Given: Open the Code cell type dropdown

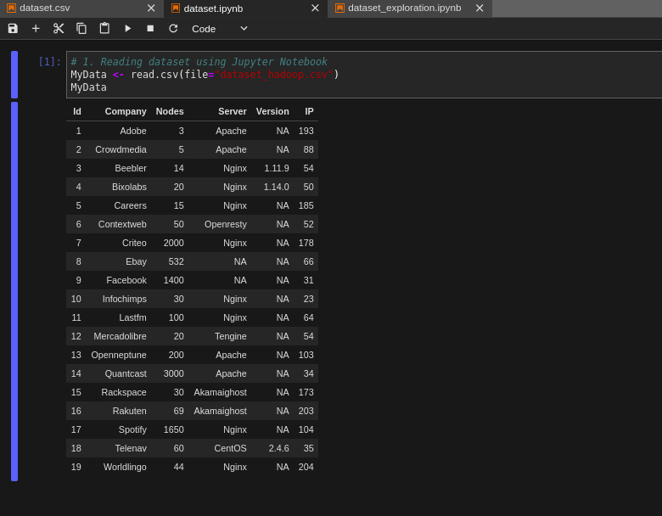Looking at the screenshot, I should point(220,29).
